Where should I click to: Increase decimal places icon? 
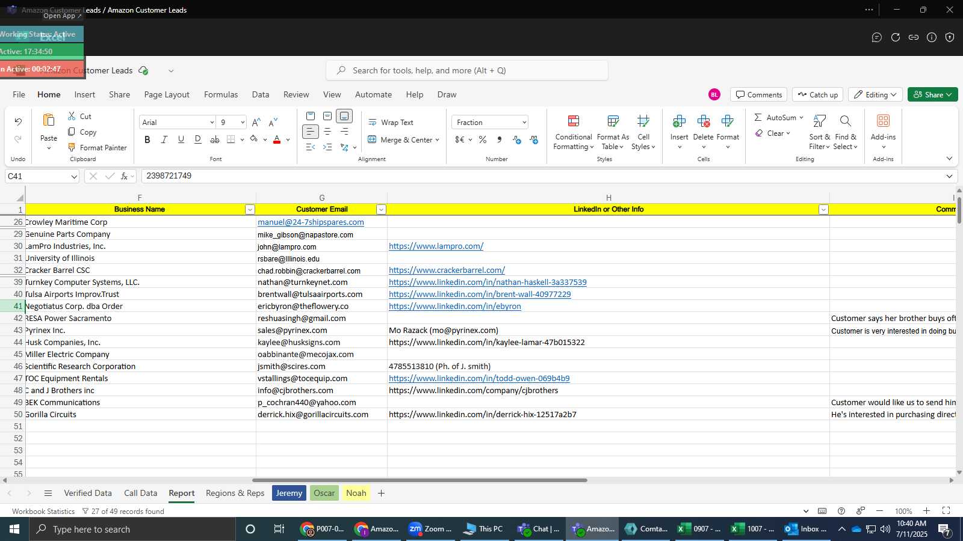click(517, 139)
